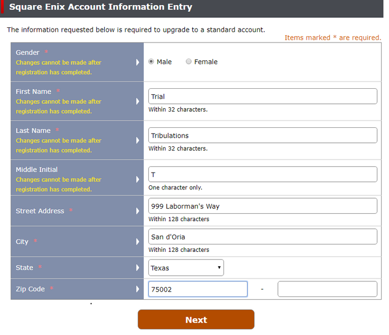Click the arrow icon in Gender row
This screenshot has width=389, height=335.
(138, 62)
